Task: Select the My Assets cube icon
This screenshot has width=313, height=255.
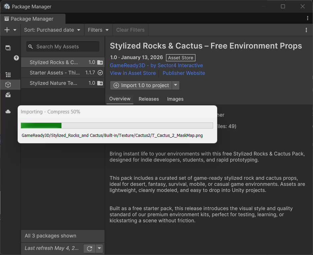Action: [x=8, y=85]
